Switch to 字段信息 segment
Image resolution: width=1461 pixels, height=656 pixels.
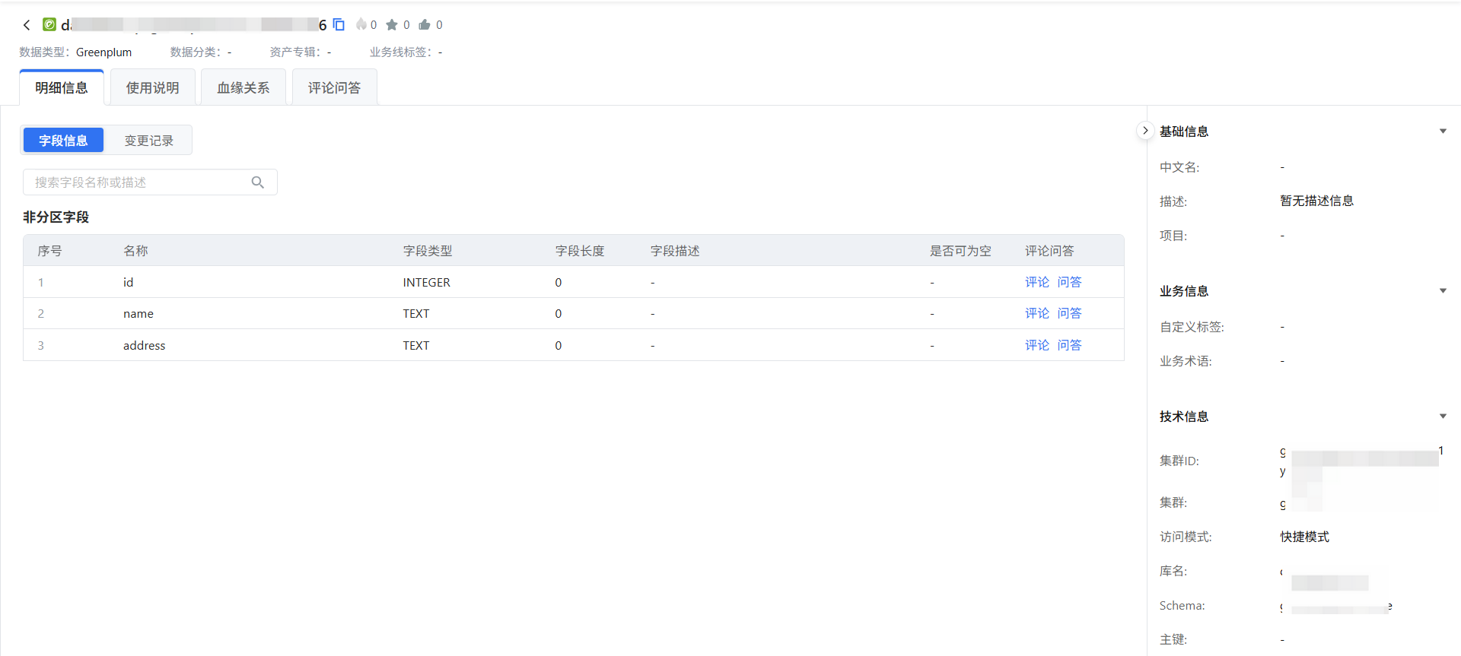63,141
